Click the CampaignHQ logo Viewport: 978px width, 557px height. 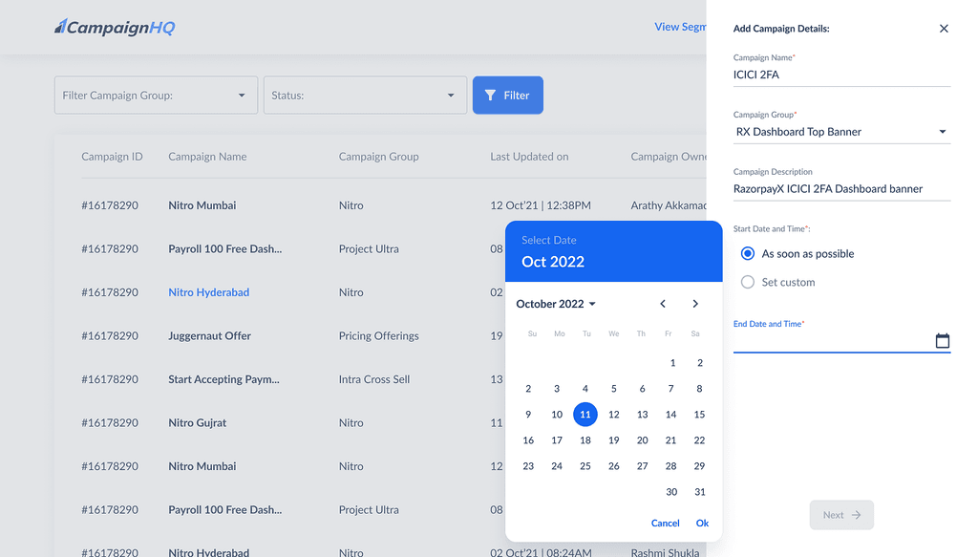tap(115, 27)
